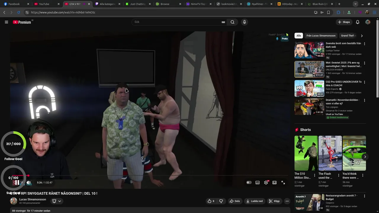Open options for The Flash short

[x=339, y=175]
